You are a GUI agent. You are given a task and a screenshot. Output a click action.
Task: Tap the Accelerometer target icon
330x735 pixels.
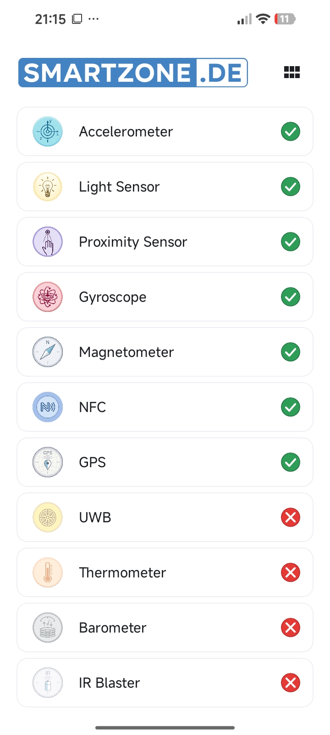pyautogui.click(x=48, y=131)
